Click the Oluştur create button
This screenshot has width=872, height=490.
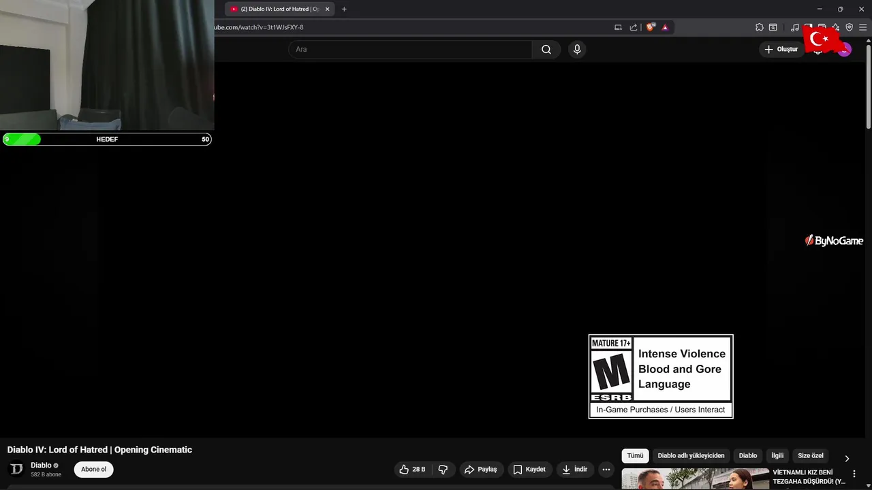(781, 49)
